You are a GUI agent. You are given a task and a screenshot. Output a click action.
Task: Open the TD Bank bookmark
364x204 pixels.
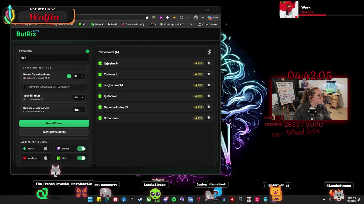(x=97, y=24)
